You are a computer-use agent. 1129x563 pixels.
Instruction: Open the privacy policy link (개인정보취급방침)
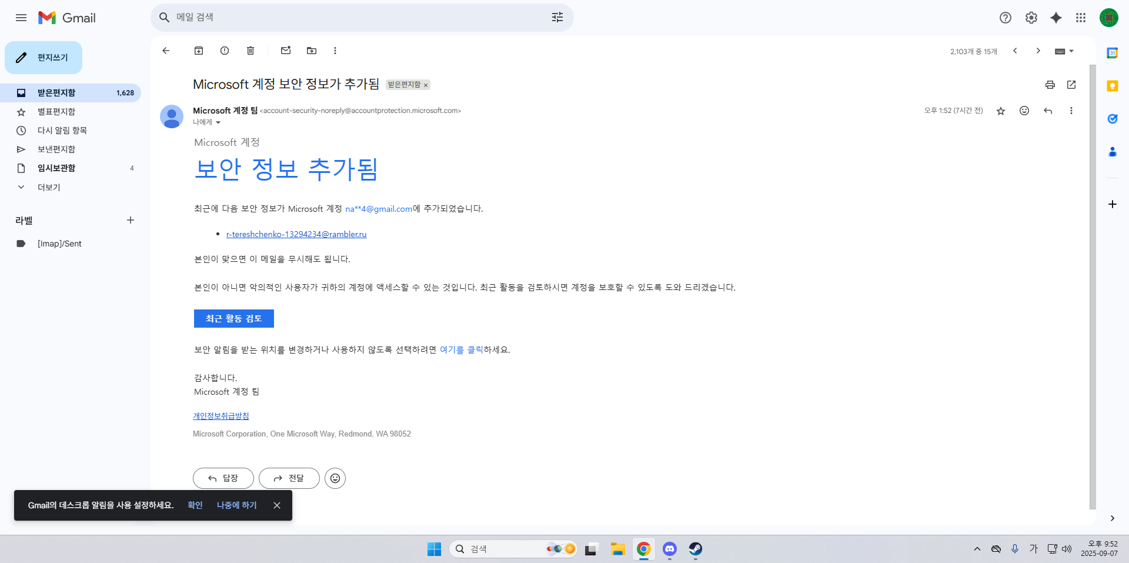tap(221, 416)
